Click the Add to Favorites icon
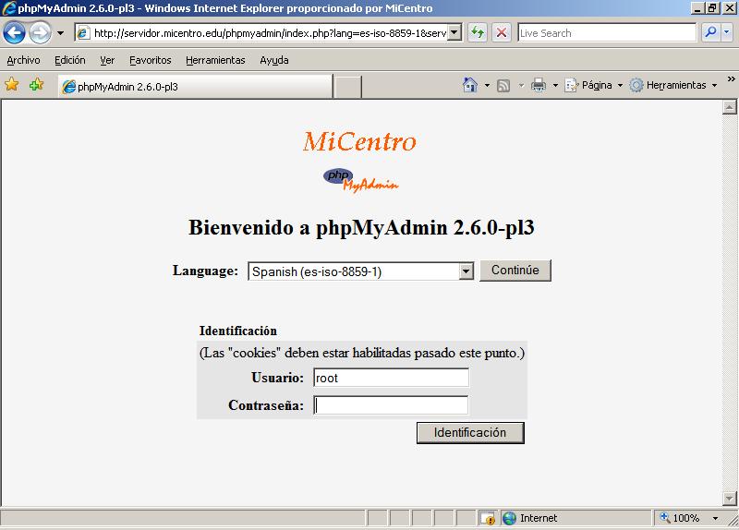 coord(36,85)
